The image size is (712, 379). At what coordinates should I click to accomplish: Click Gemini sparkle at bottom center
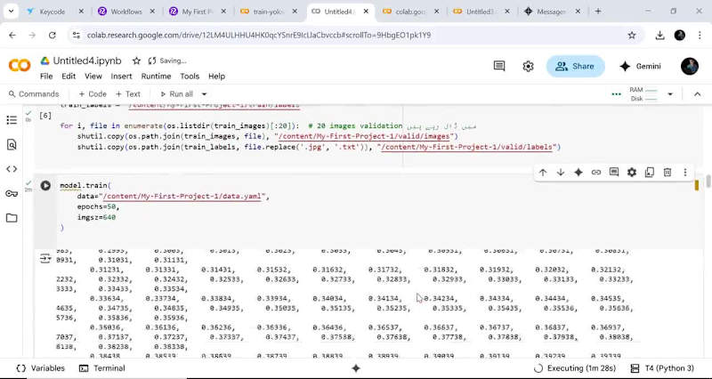click(x=356, y=368)
